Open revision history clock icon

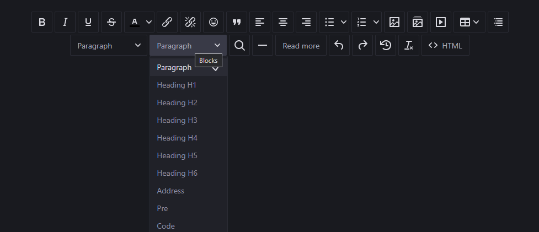pyautogui.click(x=386, y=45)
